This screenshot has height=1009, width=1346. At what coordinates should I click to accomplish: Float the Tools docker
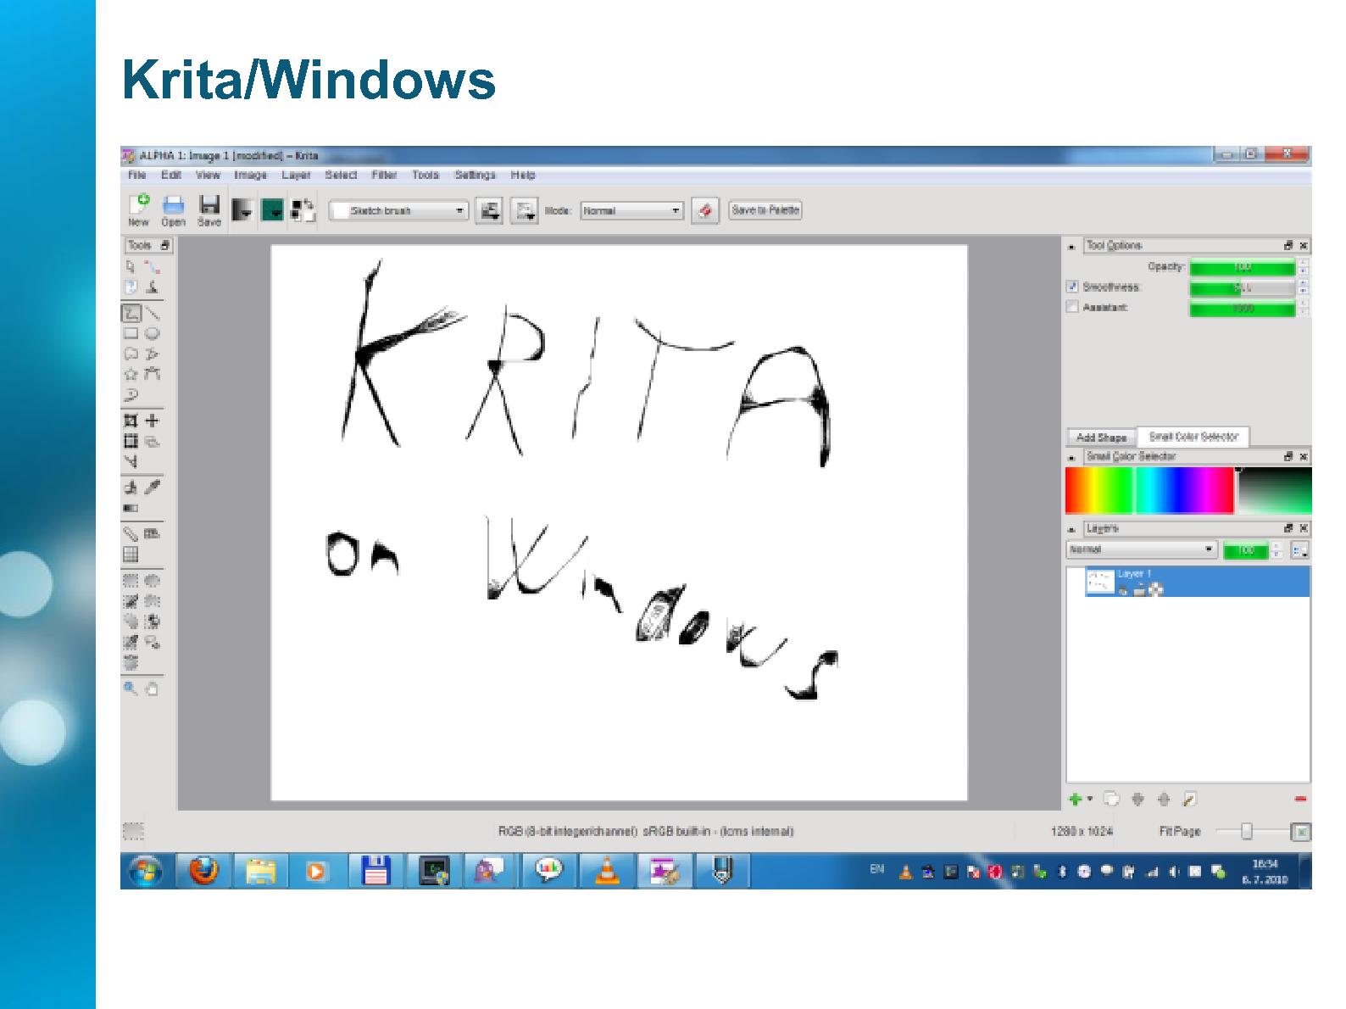[x=165, y=246]
